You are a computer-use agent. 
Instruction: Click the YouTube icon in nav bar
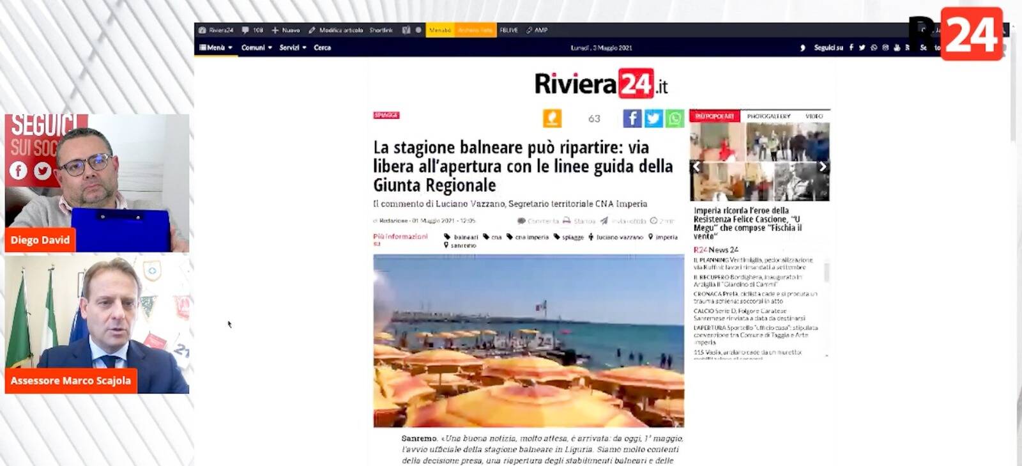897,48
